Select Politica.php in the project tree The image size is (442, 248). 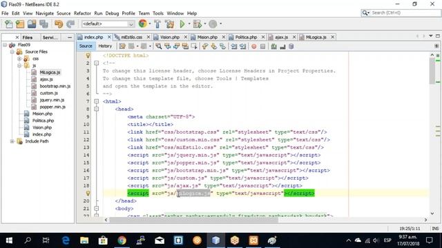click(43, 121)
